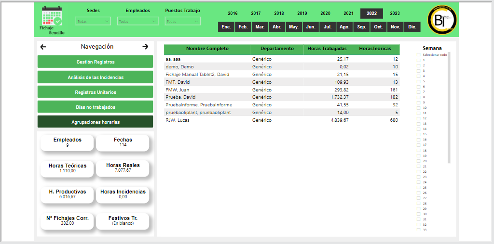The width and height of the screenshot is (494, 244).
Task: Select the month Mar. filter
Action: coord(260,27)
